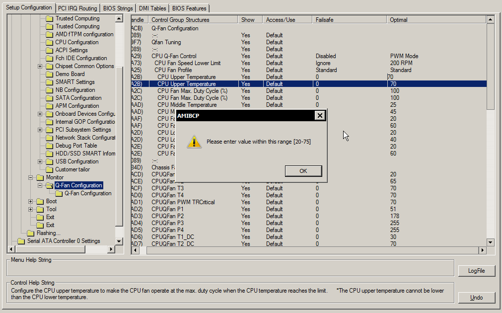The height and width of the screenshot is (313, 502).
Task: Click the CPU Configuration page icon
Action: coord(49,42)
